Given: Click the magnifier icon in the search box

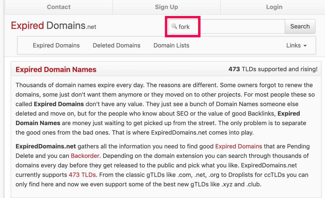Looking at the screenshot, I should pos(174,26).
